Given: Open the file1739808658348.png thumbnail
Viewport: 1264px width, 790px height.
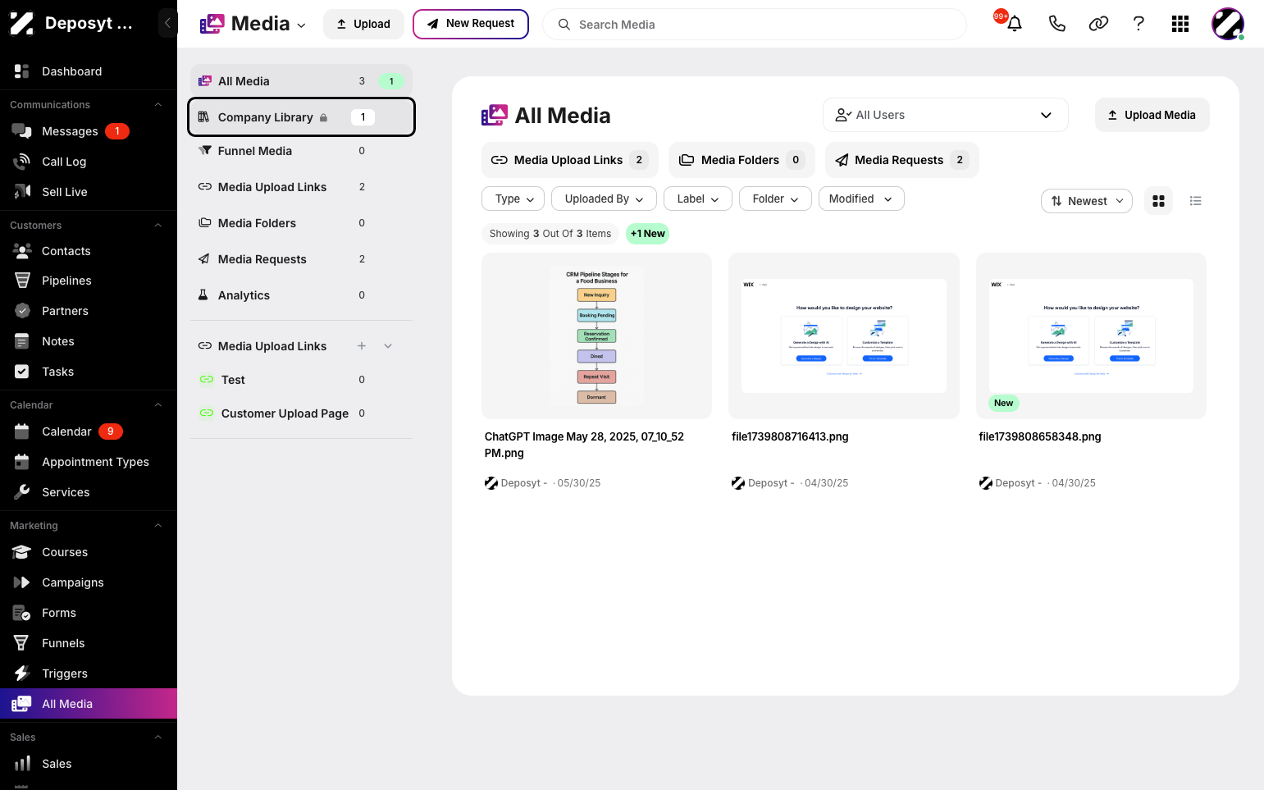Looking at the screenshot, I should pyautogui.click(x=1091, y=336).
